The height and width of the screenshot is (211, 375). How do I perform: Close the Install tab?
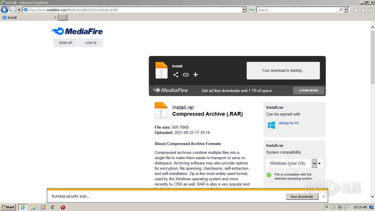(55, 18)
